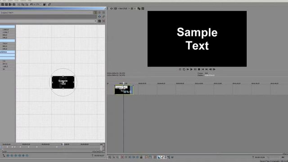Viewport: 288px width, 162px height.
Task: Click the Delete Keyframe diamond button
Action: click(x=27, y=156)
